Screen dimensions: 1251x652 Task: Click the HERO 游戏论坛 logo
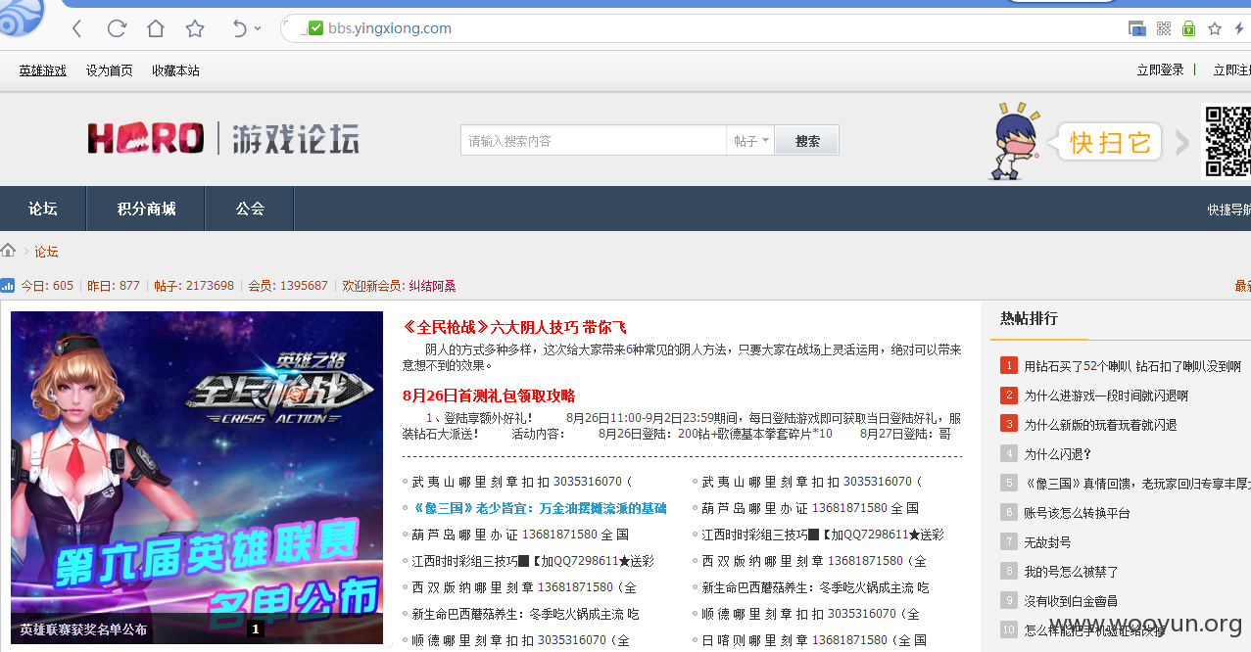coord(223,139)
